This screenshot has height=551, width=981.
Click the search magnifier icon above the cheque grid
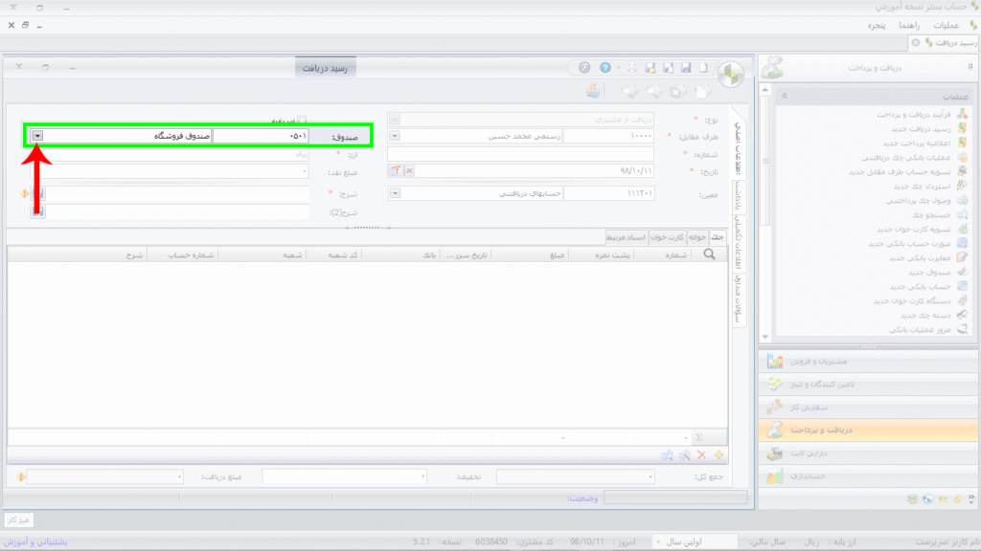pyautogui.click(x=710, y=254)
